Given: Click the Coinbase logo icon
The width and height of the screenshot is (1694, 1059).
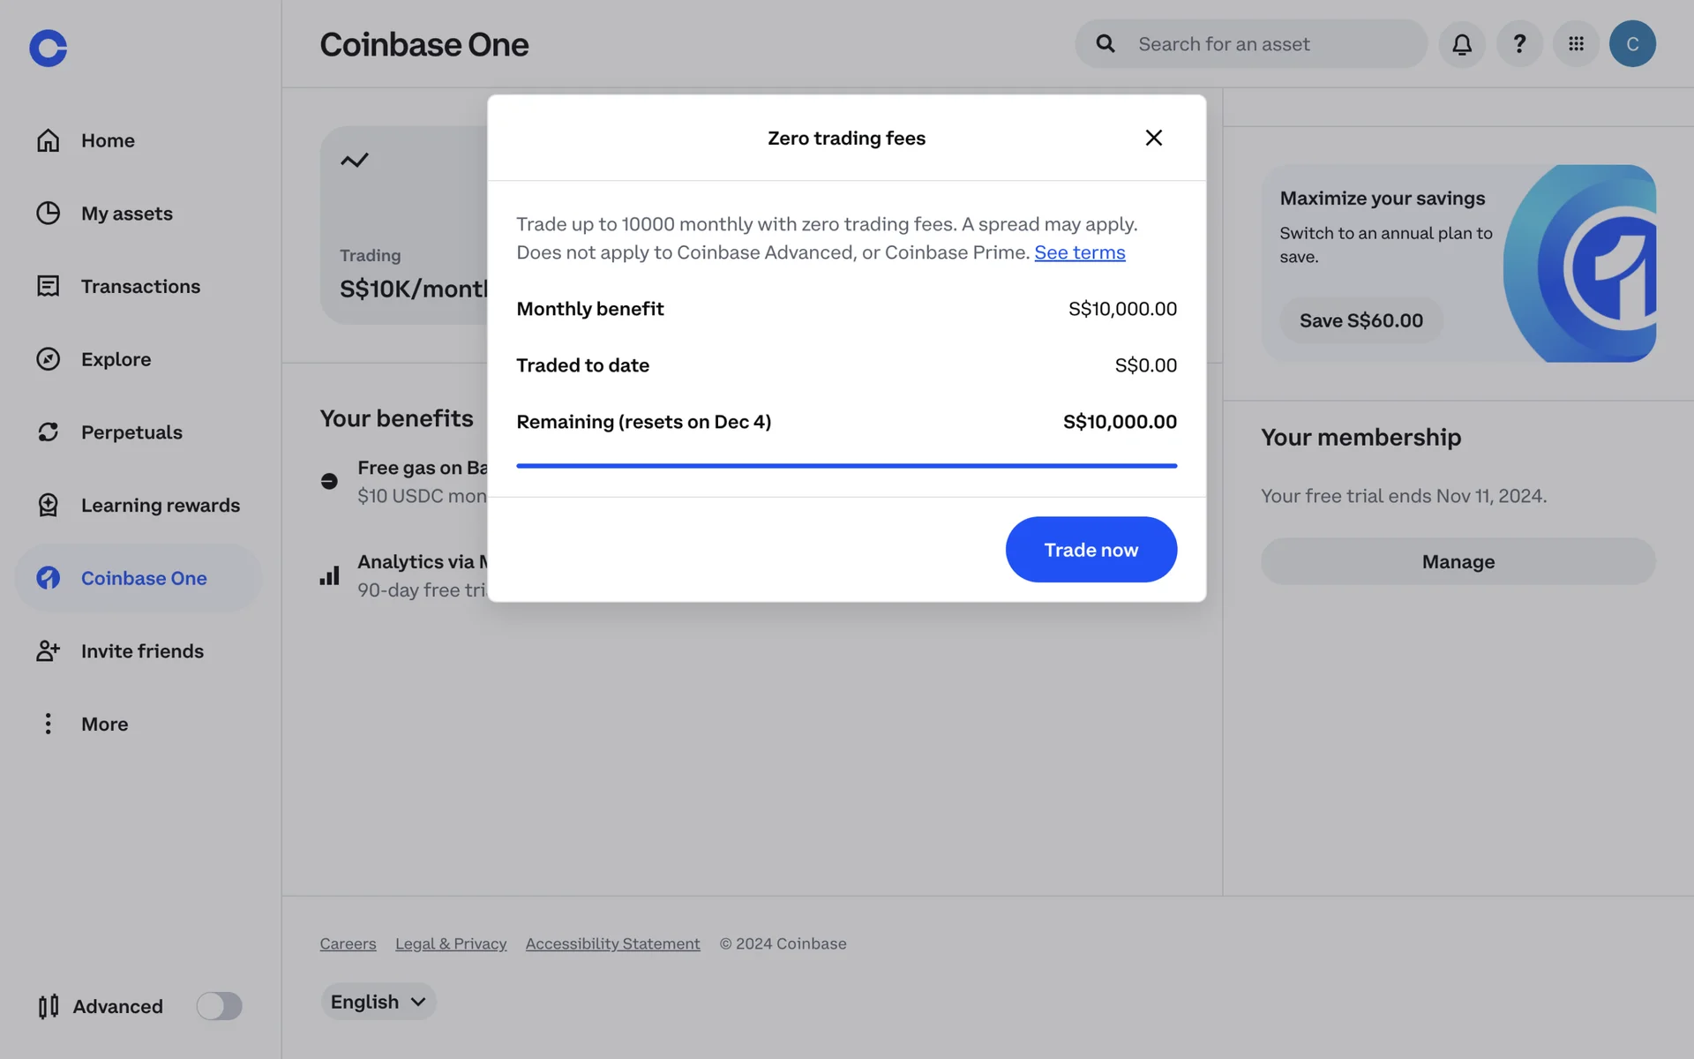Looking at the screenshot, I should point(48,48).
